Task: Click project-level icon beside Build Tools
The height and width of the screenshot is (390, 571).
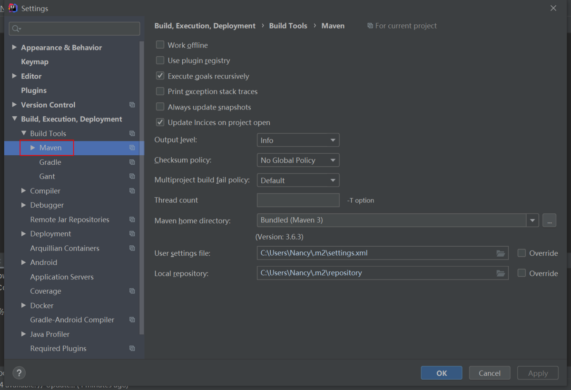Action: 132,133
